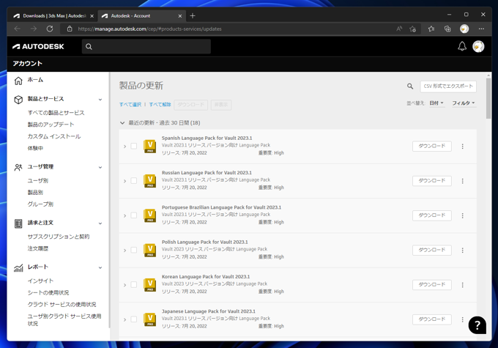Click Vault icon for Korean Language Pack
The height and width of the screenshot is (348, 498).
[x=149, y=285]
